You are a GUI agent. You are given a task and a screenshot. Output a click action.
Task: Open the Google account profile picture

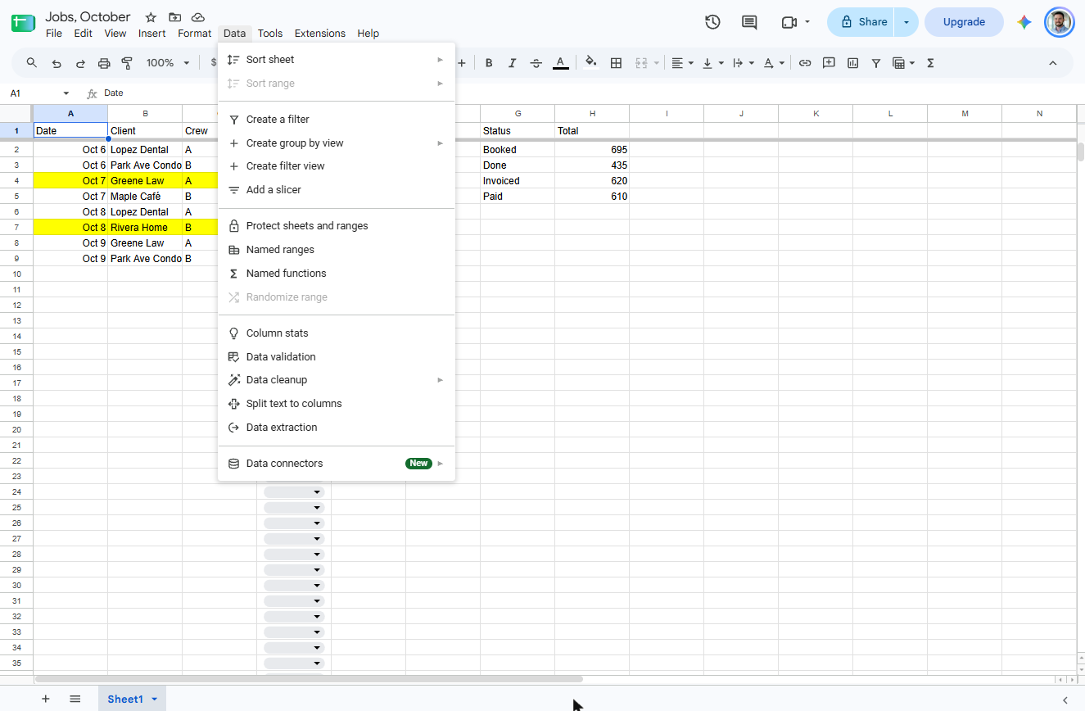click(1060, 22)
